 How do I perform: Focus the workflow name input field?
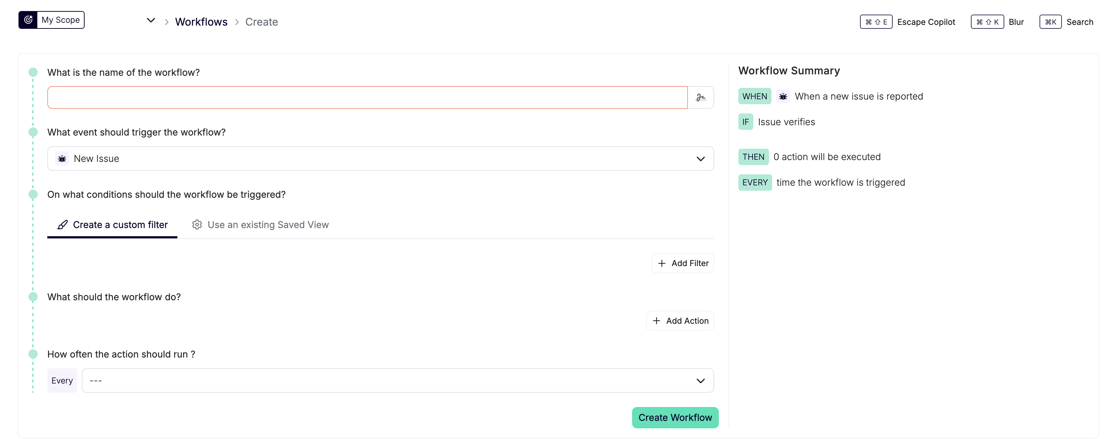367,97
